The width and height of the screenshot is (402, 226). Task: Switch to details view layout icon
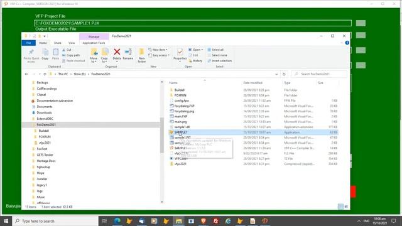point(340,207)
